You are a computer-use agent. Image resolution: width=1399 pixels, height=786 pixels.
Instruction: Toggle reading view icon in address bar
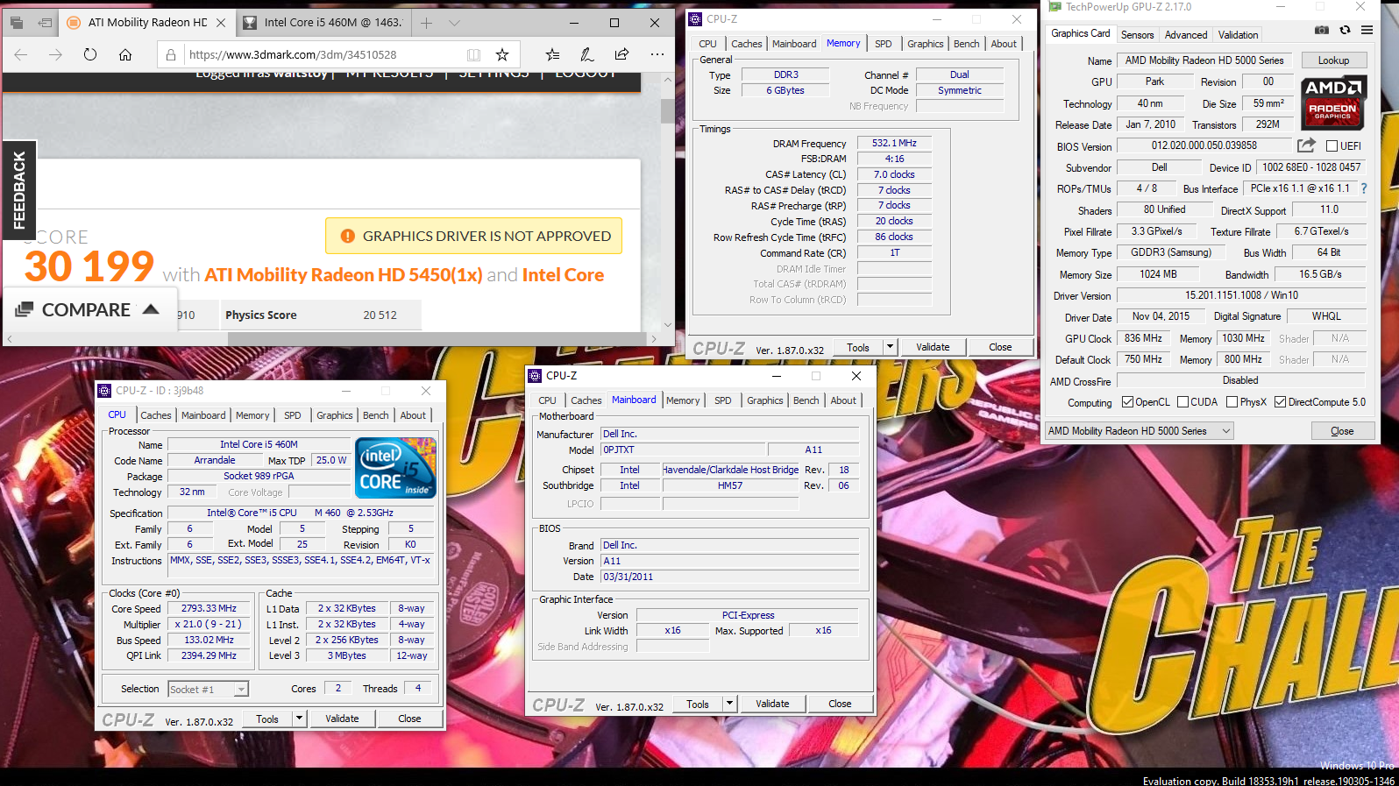click(x=474, y=54)
